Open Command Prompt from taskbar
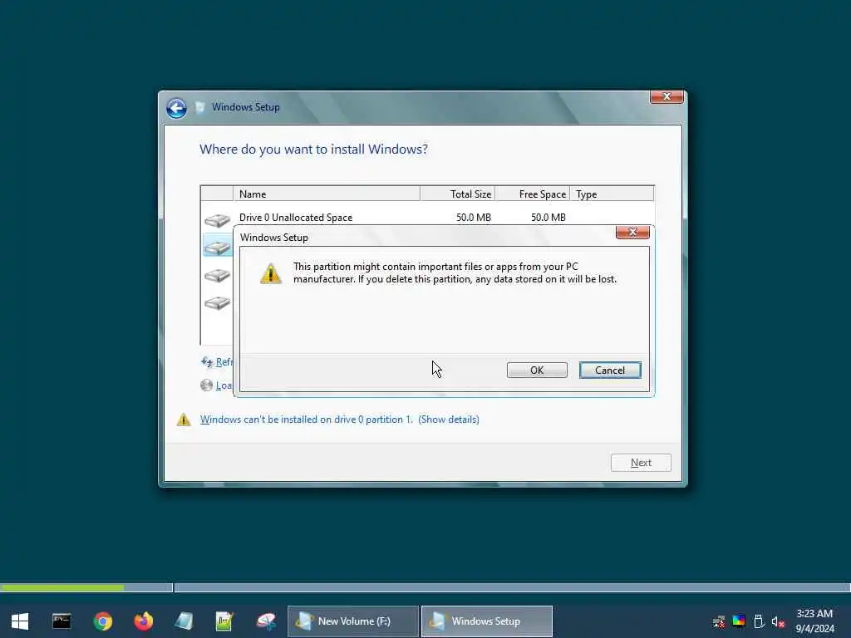Image resolution: width=851 pixels, height=638 pixels. pyautogui.click(x=61, y=621)
